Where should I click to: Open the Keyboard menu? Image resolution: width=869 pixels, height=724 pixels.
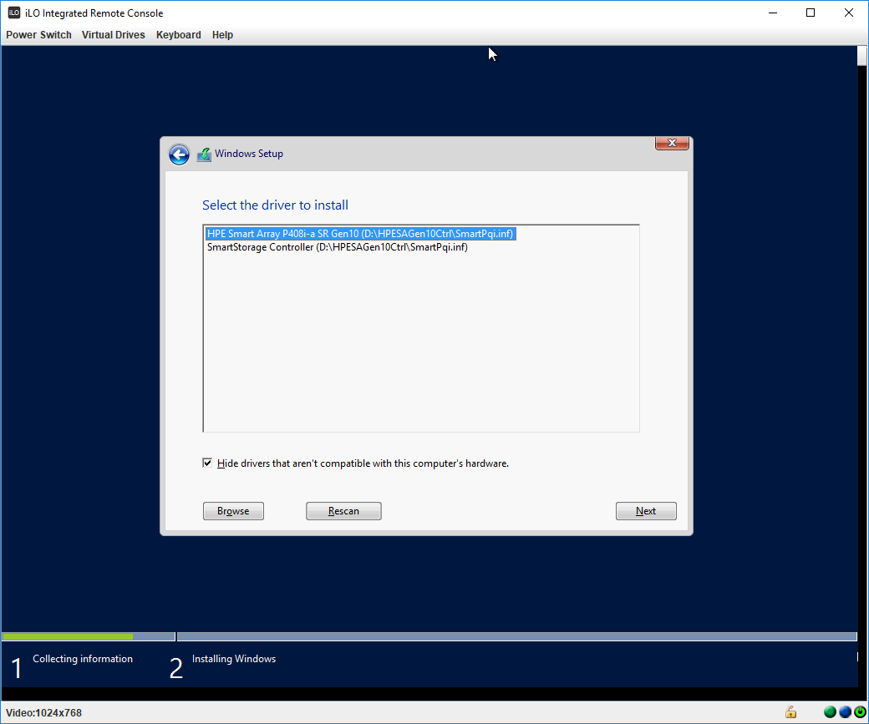[179, 35]
